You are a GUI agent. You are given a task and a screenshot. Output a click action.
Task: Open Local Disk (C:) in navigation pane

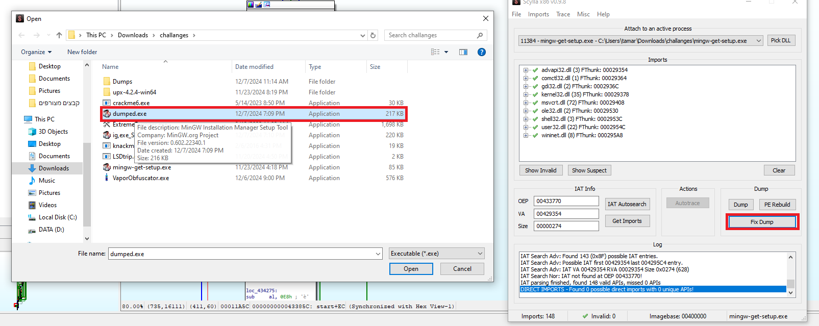(58, 217)
